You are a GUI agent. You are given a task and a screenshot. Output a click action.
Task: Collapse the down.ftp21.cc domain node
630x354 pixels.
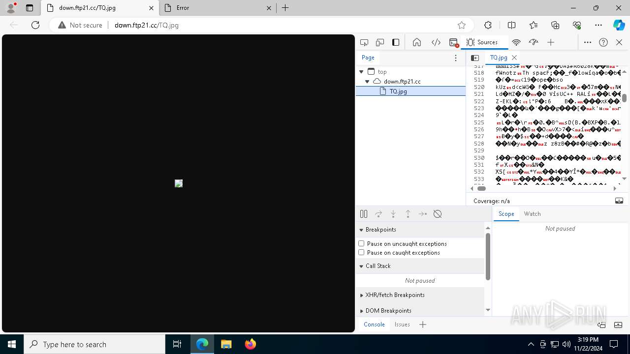pos(367,82)
